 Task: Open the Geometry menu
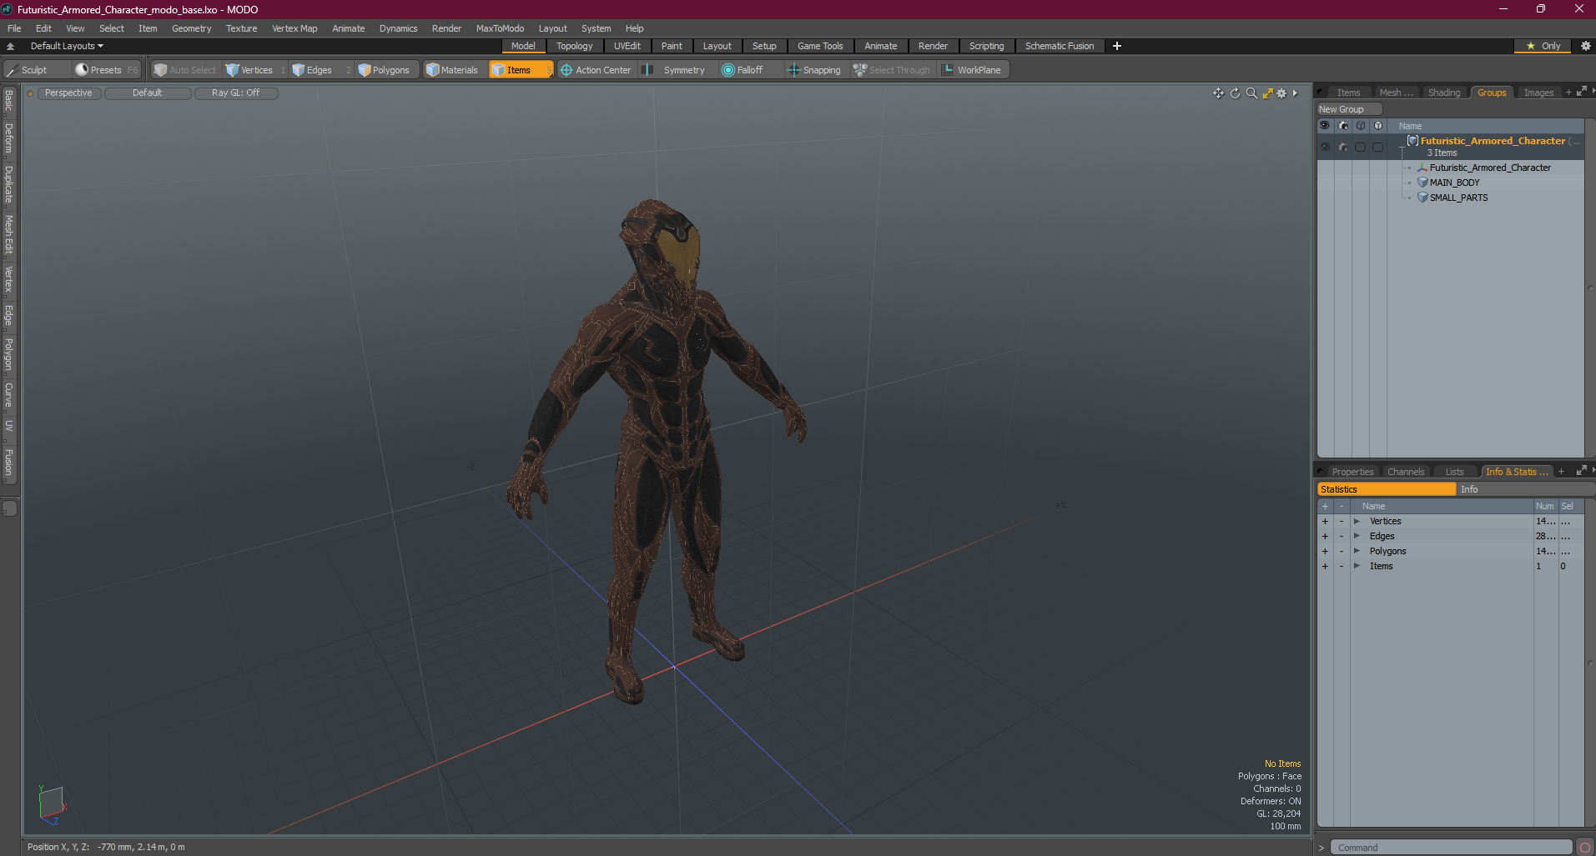coord(191,28)
